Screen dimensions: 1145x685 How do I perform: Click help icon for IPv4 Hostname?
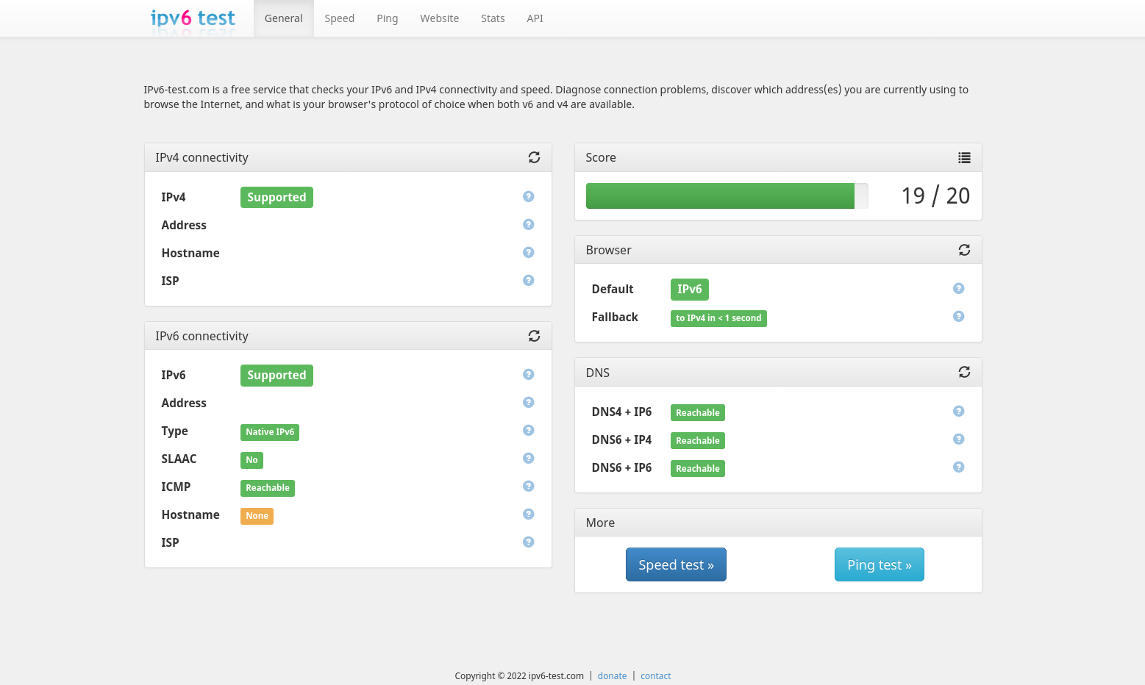[x=528, y=253]
